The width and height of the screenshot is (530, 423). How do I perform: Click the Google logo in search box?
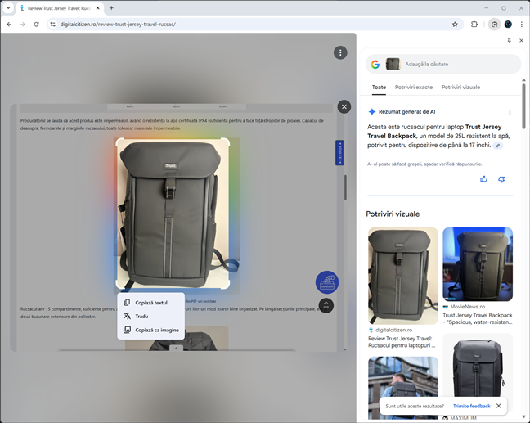coord(375,65)
